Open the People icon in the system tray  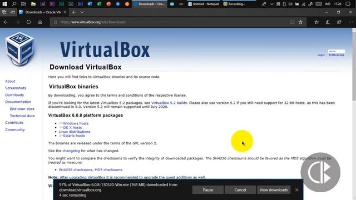[x=264, y=4]
